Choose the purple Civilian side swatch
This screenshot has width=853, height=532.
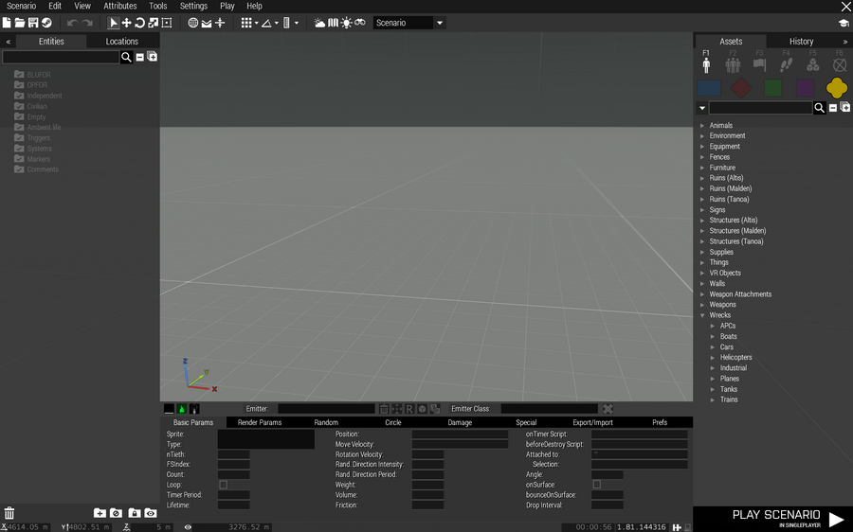coord(805,88)
